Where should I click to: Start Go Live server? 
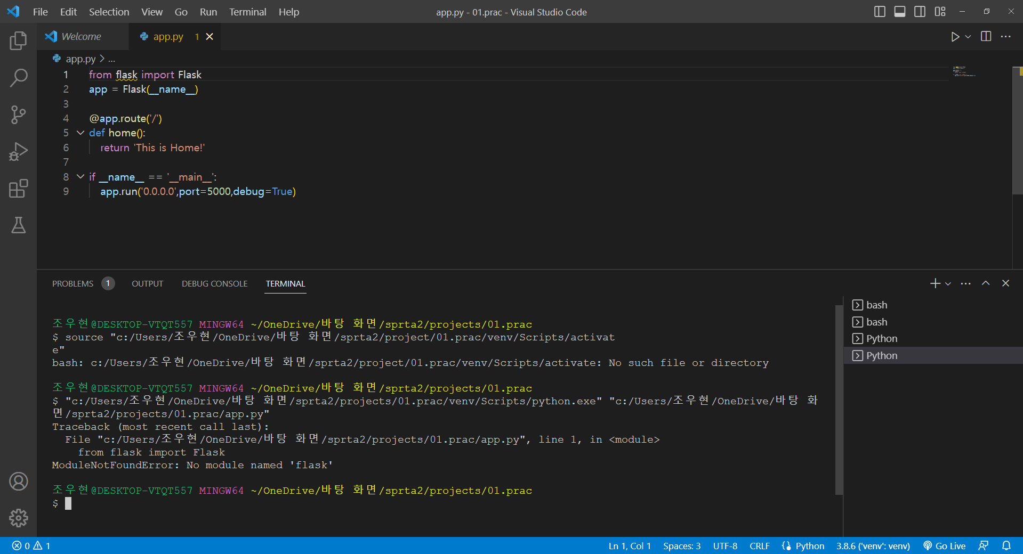pyautogui.click(x=945, y=546)
